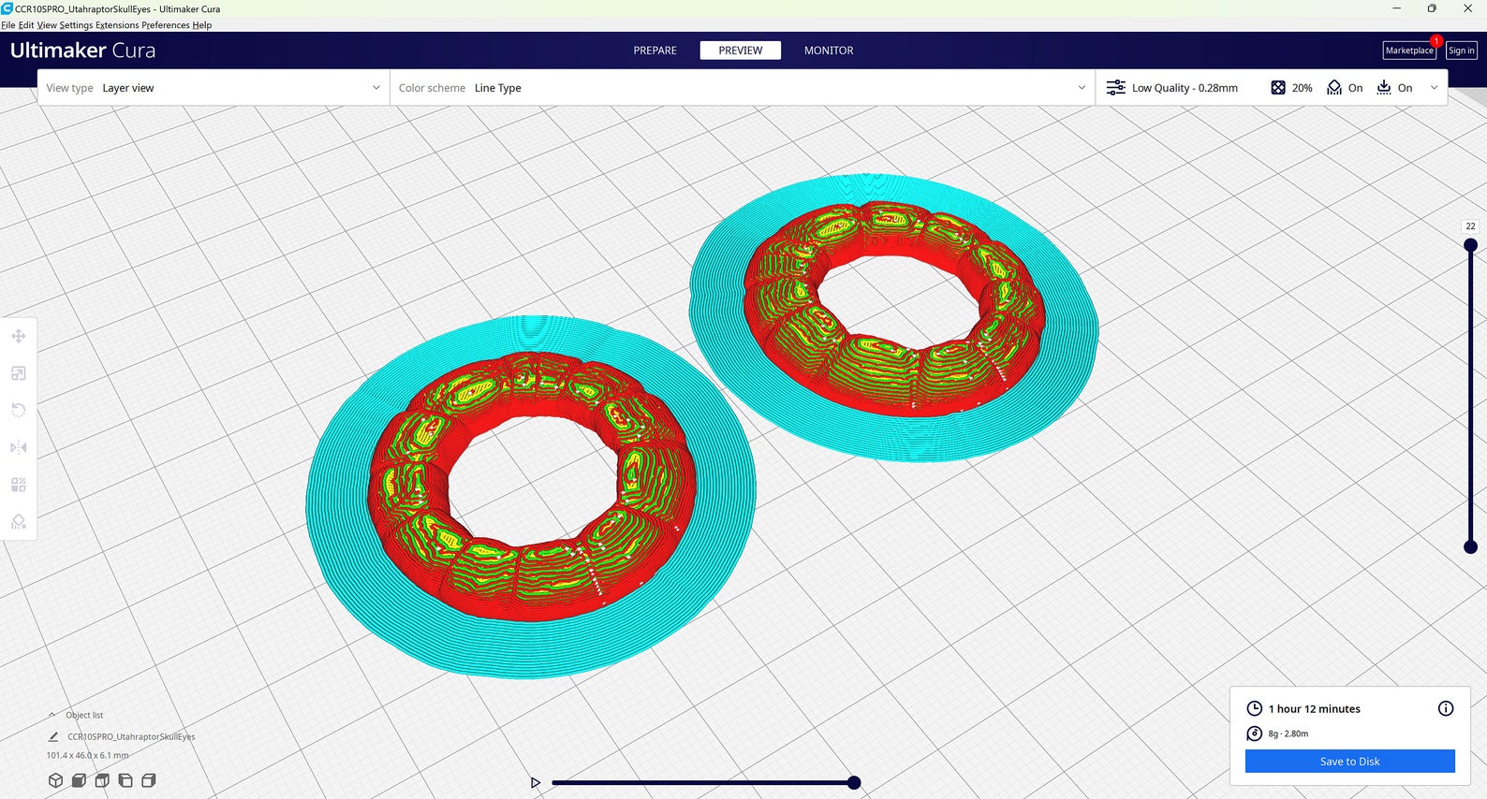Screen dimensions: 1487x799
Task: Open the Extensions menu
Action: point(116,25)
